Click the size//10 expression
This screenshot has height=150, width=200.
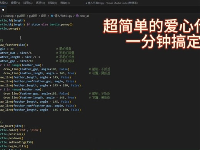coord(27,61)
